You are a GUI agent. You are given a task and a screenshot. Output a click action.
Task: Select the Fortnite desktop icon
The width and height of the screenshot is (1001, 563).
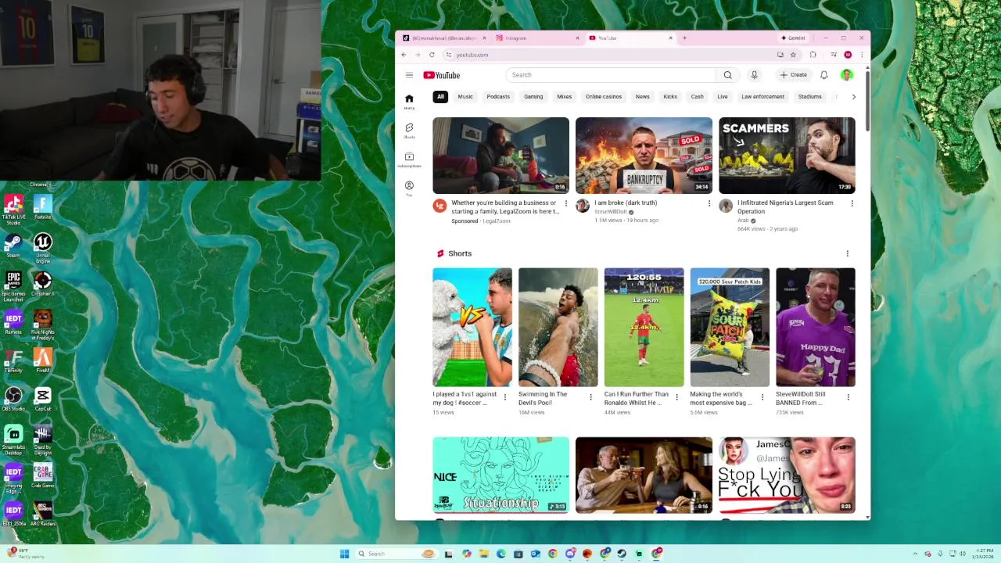pyautogui.click(x=43, y=207)
